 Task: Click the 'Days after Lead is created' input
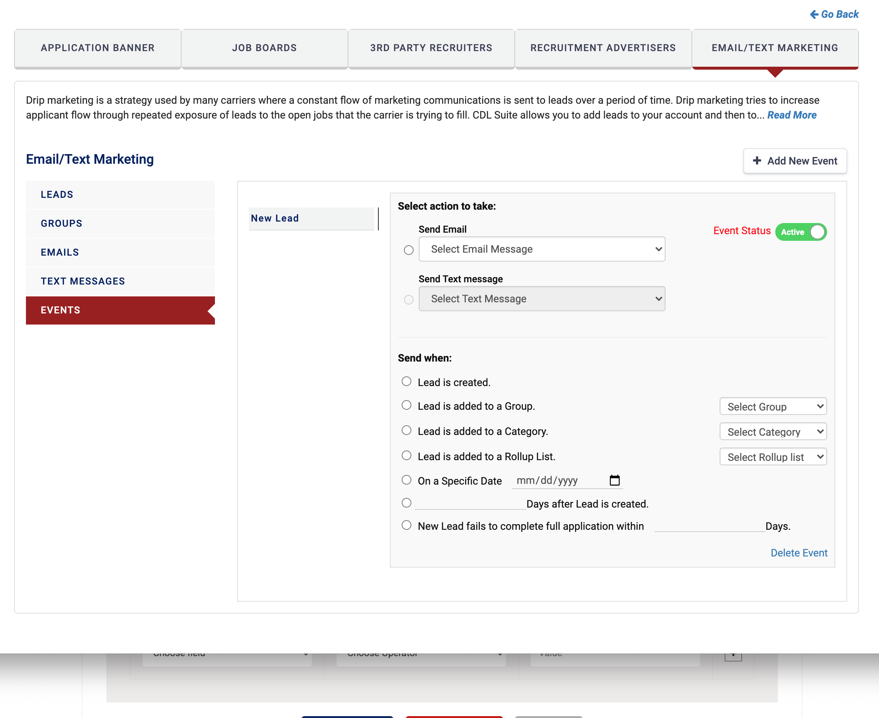470,503
